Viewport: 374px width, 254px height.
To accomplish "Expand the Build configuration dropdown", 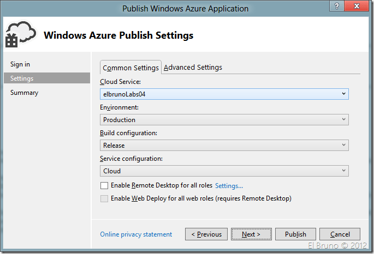I will coord(224,145).
